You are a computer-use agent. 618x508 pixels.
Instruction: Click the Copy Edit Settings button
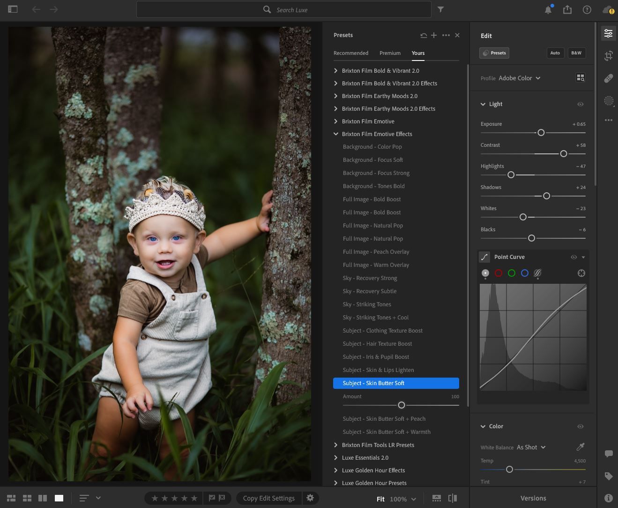[268, 498]
